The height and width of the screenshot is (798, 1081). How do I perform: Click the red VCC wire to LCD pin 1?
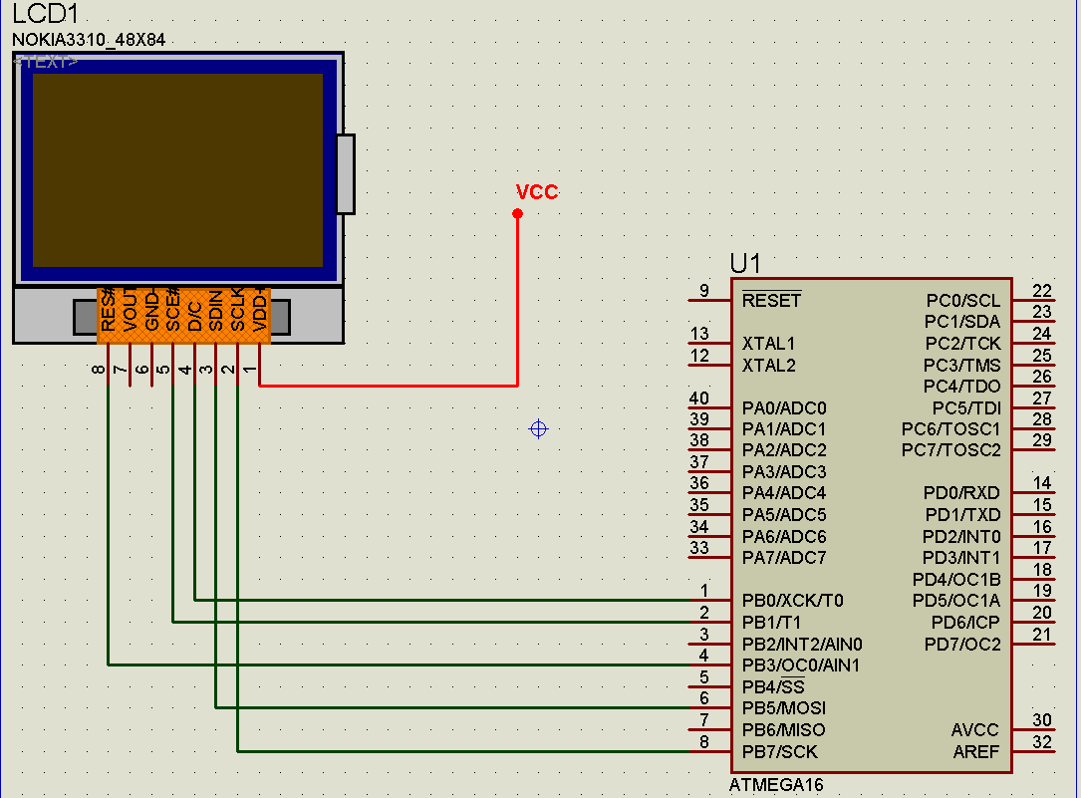[389, 386]
